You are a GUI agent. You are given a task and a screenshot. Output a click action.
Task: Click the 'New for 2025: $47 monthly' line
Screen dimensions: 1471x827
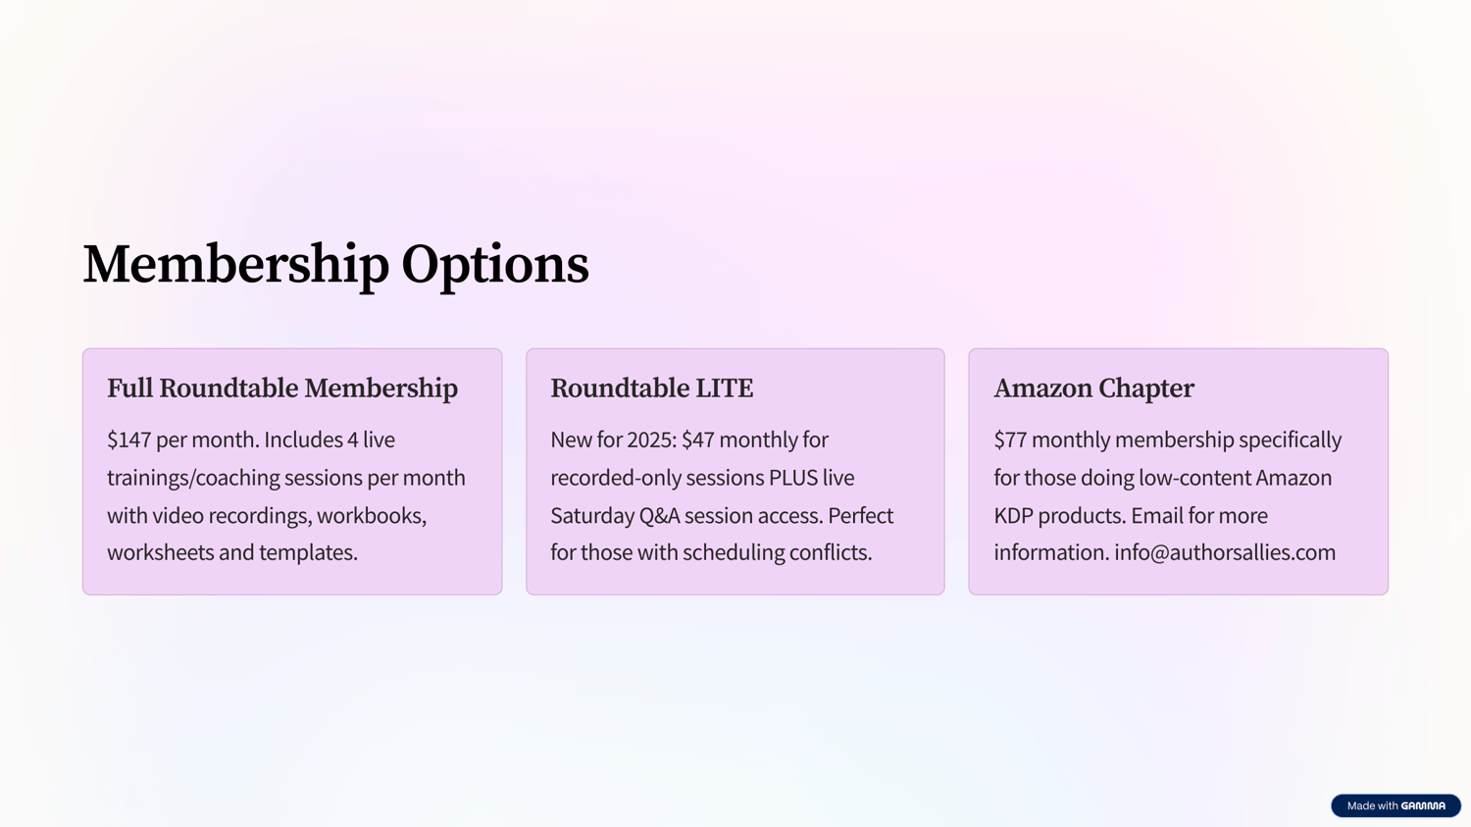pyautogui.click(x=689, y=439)
